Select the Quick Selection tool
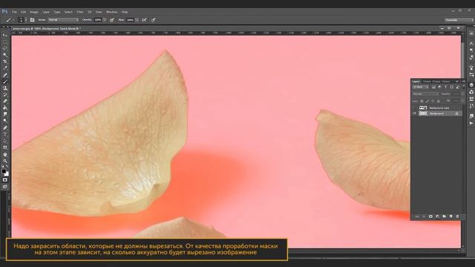This screenshot has height=267, width=475. (5, 55)
